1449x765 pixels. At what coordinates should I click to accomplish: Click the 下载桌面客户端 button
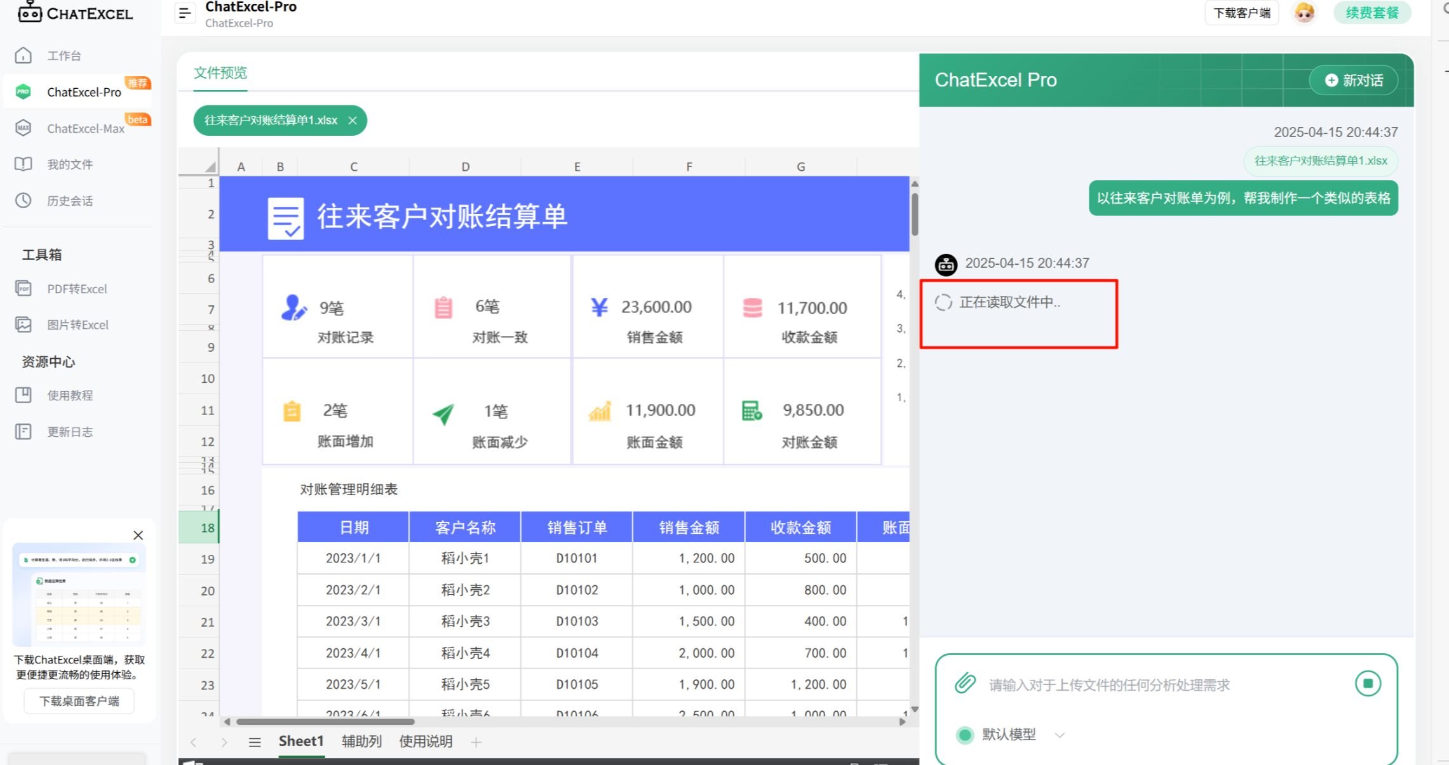[79, 701]
